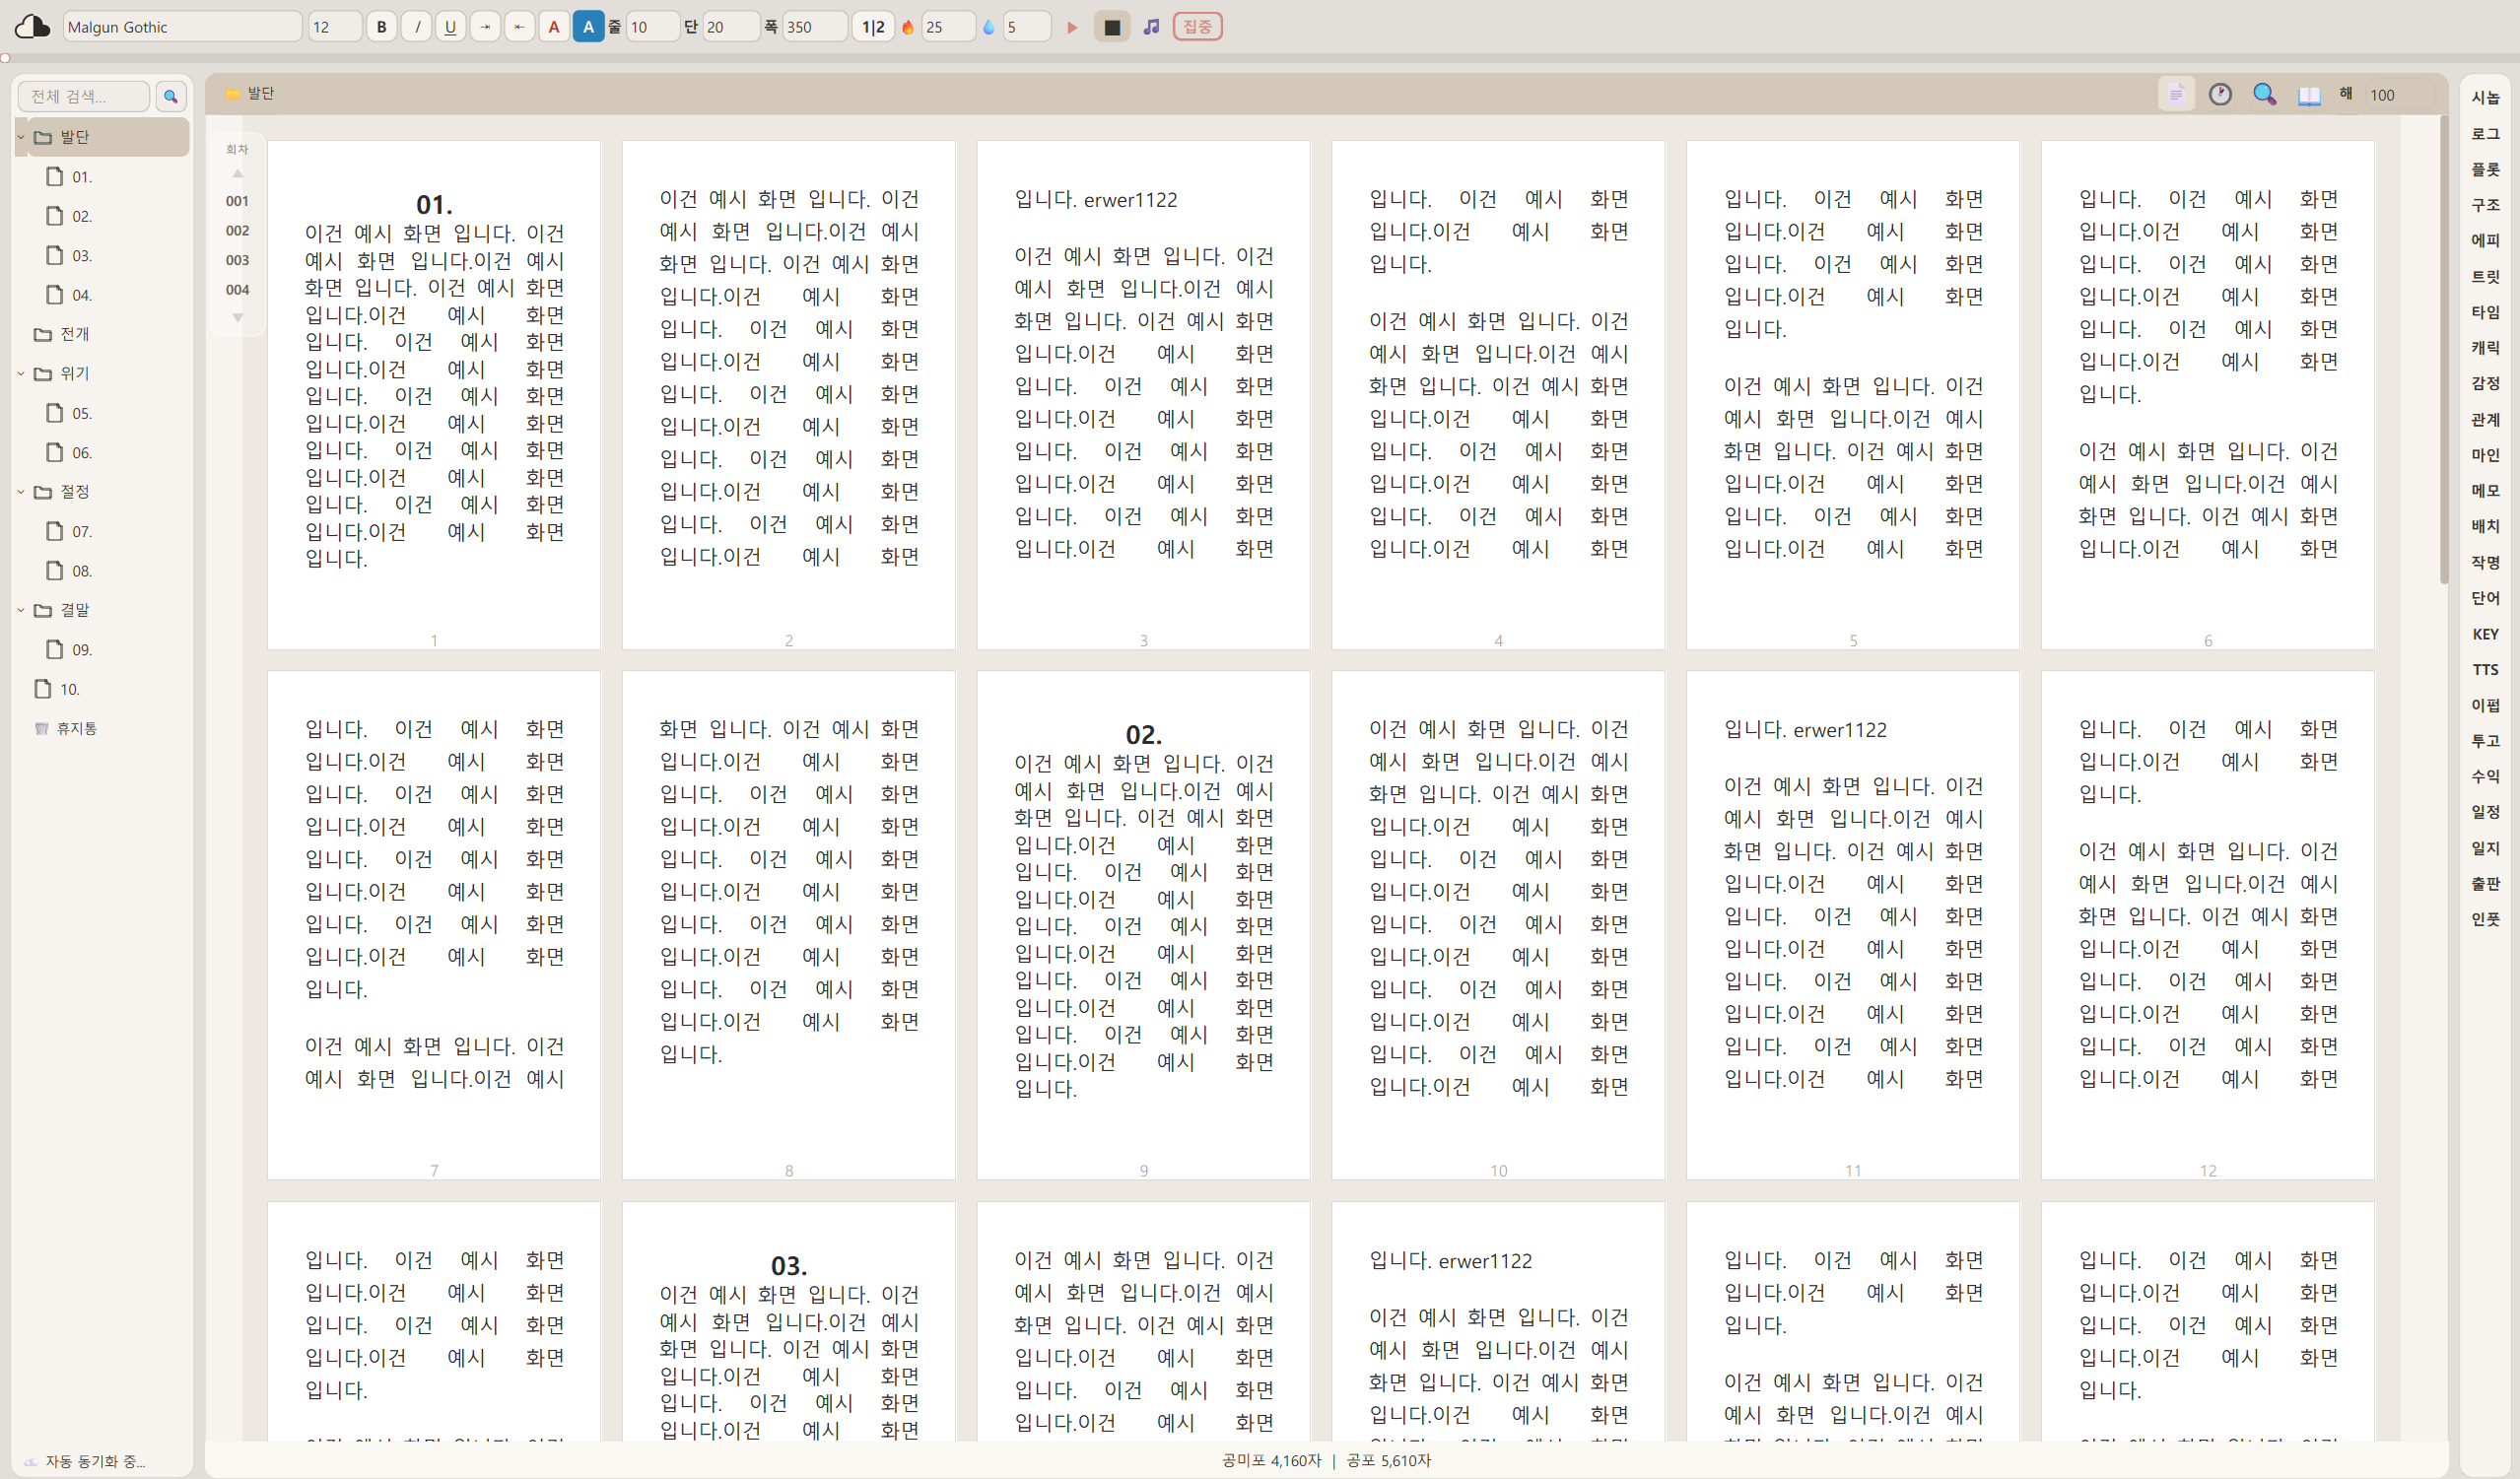Click the 단 paragraph spacing field
2520x1479 pixels.
pos(730,27)
